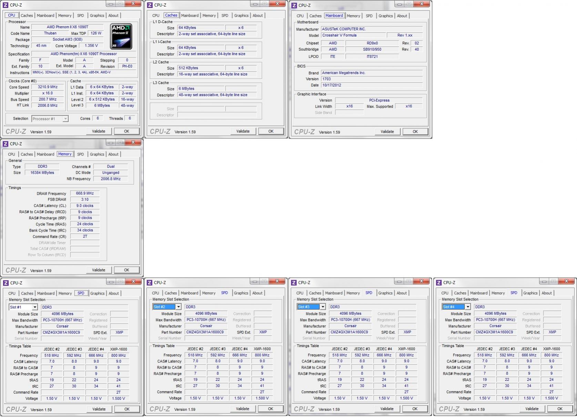
Task: Open the Memory tab in the Mainboard window
Action: click(353, 16)
